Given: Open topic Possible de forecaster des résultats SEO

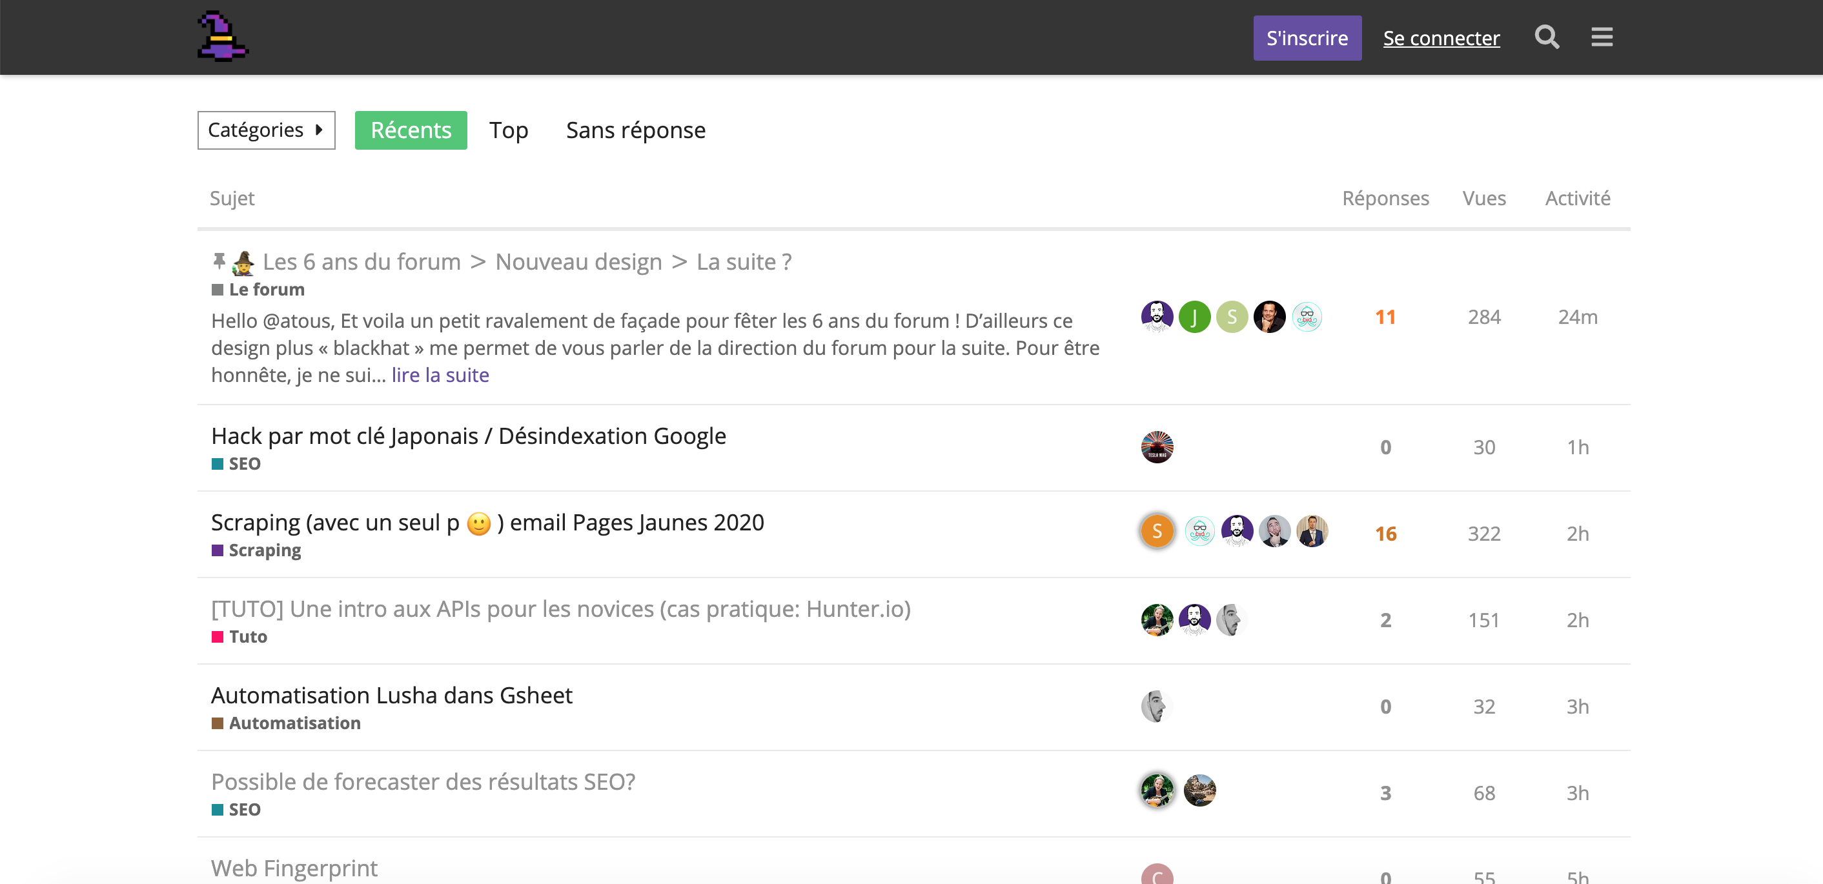Looking at the screenshot, I should point(423,781).
